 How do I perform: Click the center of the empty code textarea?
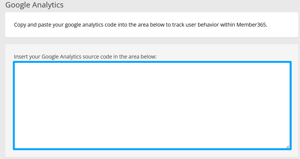[x=152, y=105]
